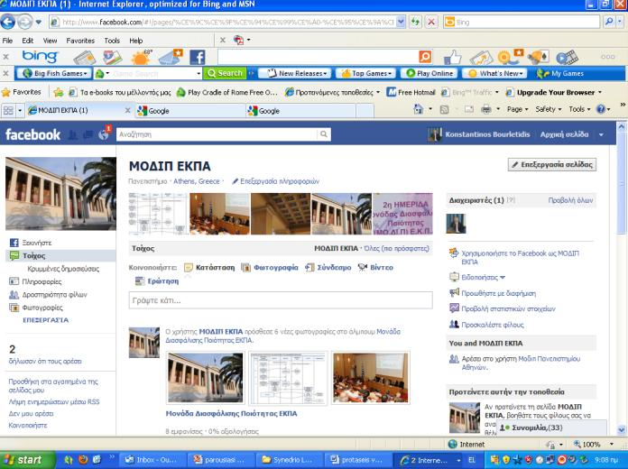The image size is (628, 469).
Task: Open Free Hotmail favorites link
Action: (411, 92)
